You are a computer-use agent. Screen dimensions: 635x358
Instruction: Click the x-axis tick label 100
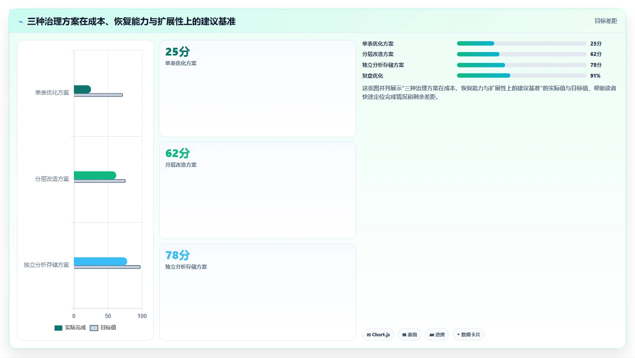(142, 316)
